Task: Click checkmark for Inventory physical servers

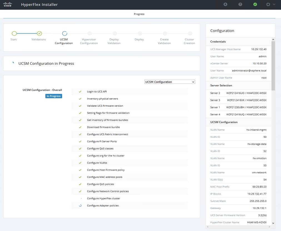Action: coord(80,99)
